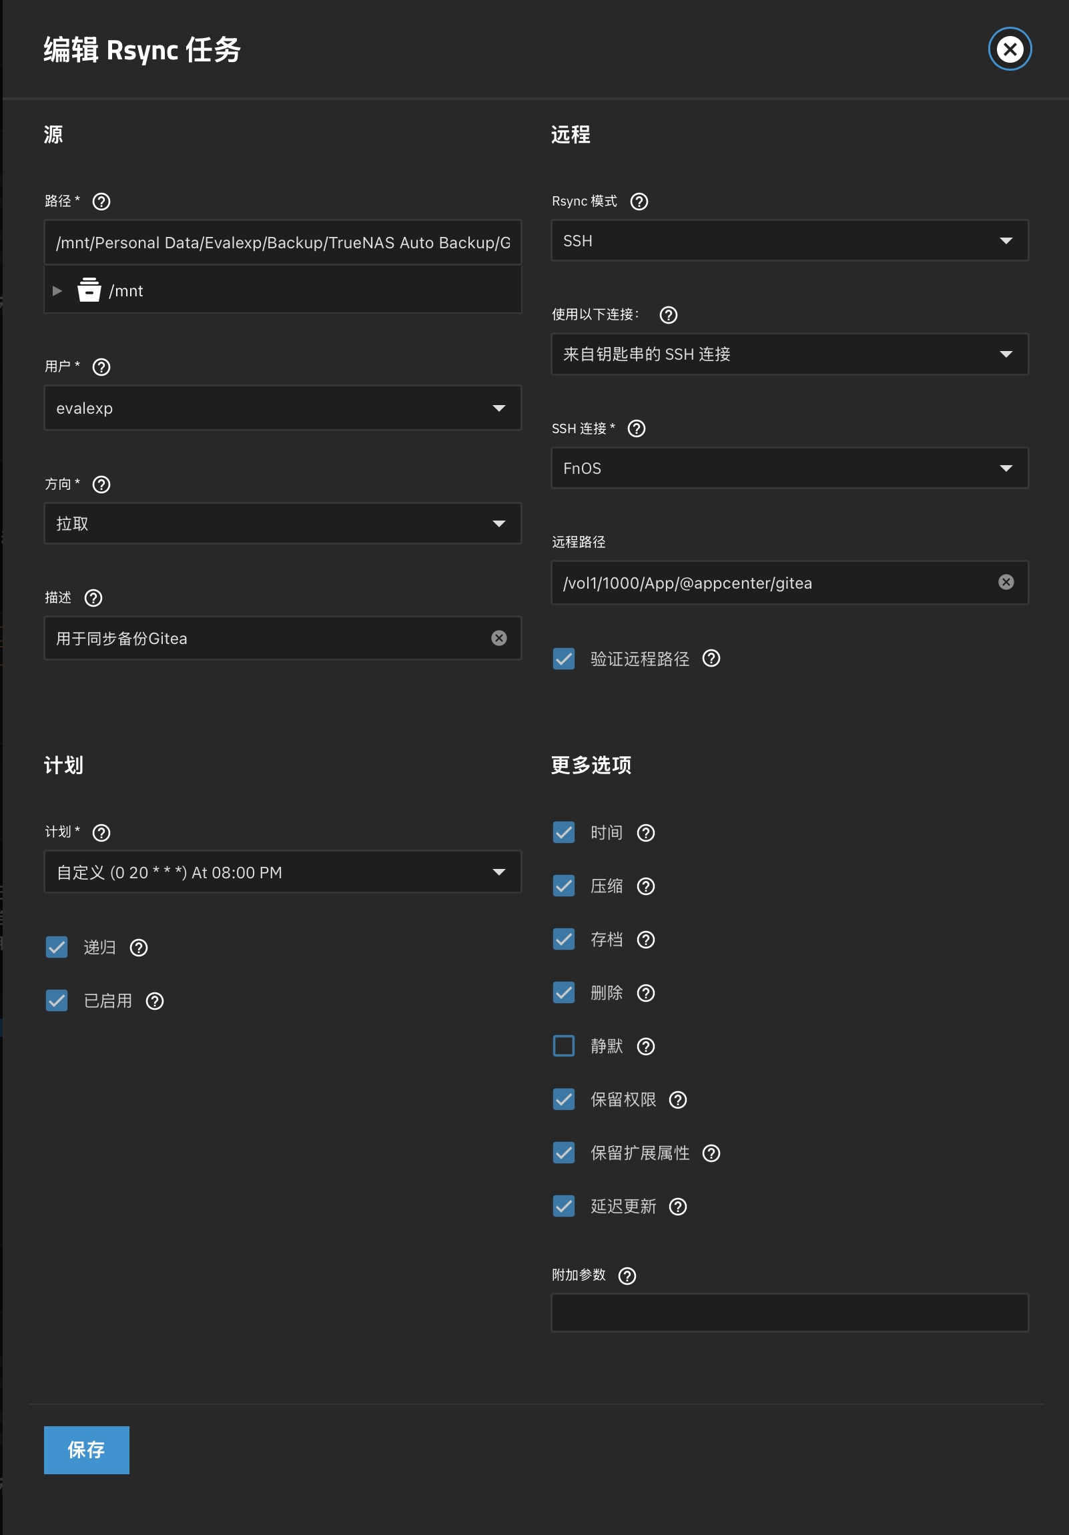This screenshot has height=1535, width=1069.
Task: Disable the 已启用 checkbox
Action: [57, 1001]
